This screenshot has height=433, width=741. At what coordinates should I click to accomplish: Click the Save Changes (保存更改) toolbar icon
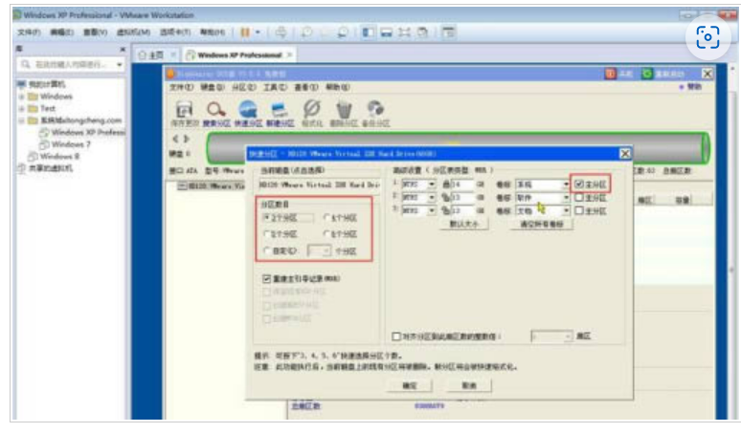point(185,113)
